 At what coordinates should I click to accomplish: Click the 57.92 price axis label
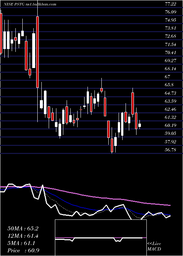[x=171, y=142]
